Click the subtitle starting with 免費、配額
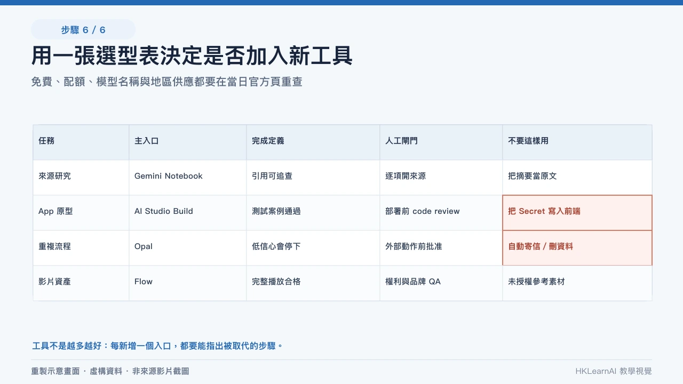 (167, 82)
